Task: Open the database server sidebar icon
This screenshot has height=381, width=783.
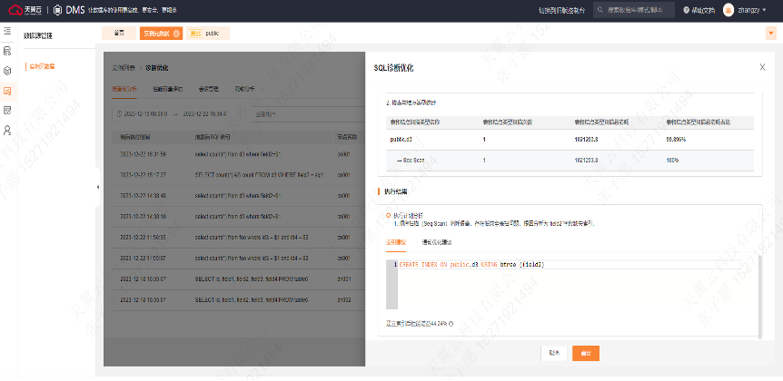Action: [7, 51]
